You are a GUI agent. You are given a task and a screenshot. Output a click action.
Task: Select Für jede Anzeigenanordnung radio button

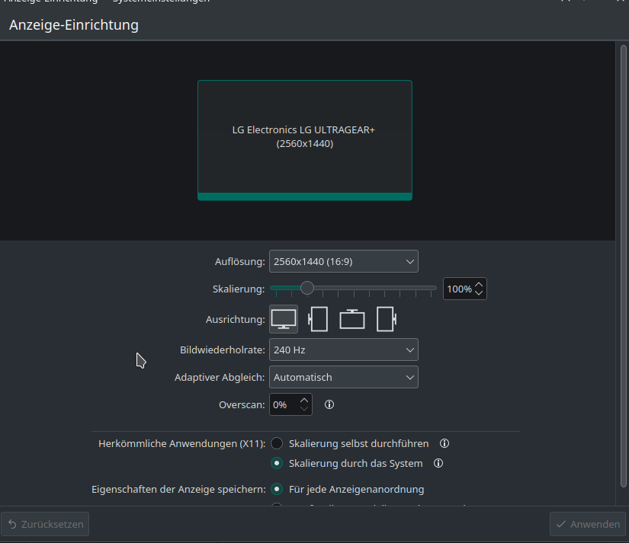[x=277, y=489]
